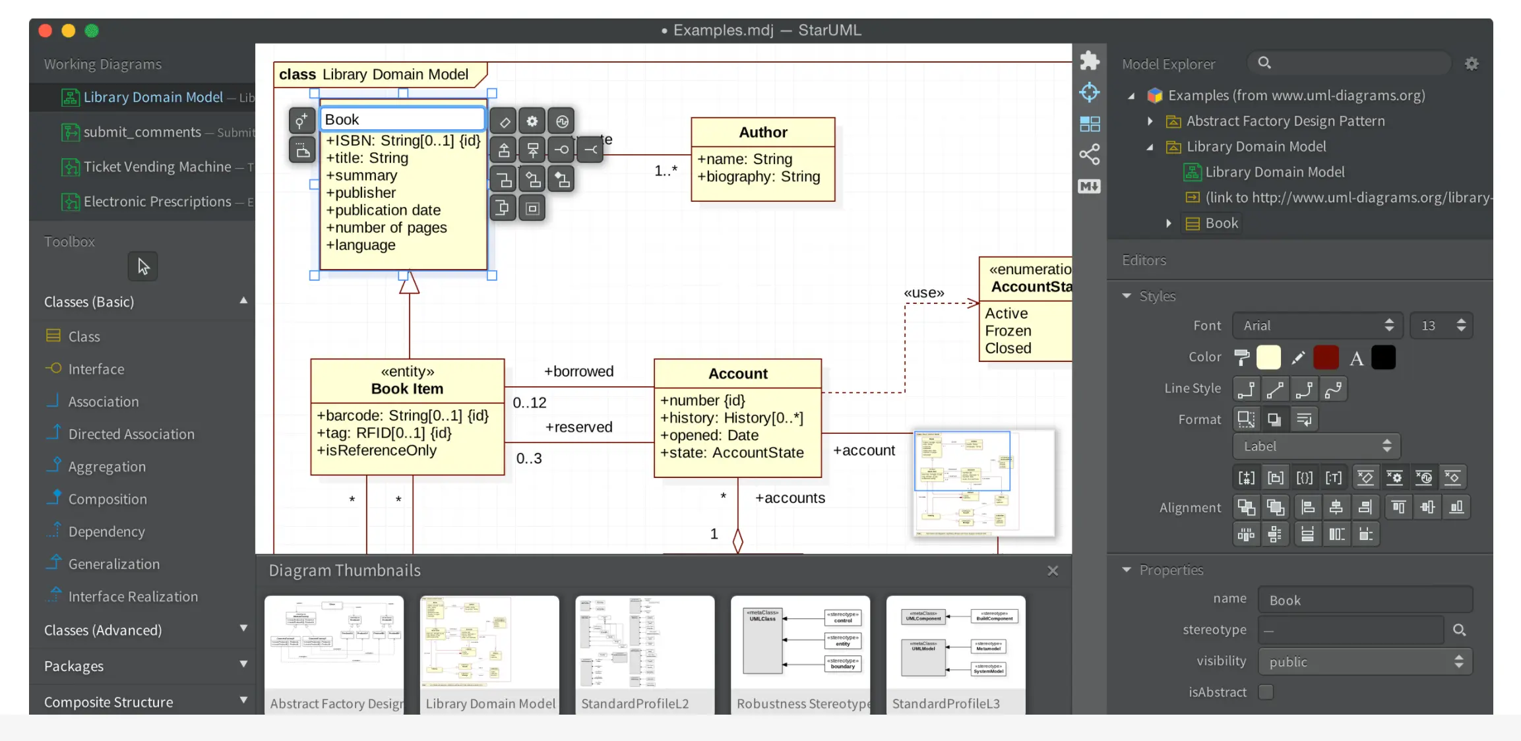Image resolution: width=1521 pixels, height=741 pixels.
Task: Toggle the isAbstract checkbox
Action: [x=1266, y=692]
